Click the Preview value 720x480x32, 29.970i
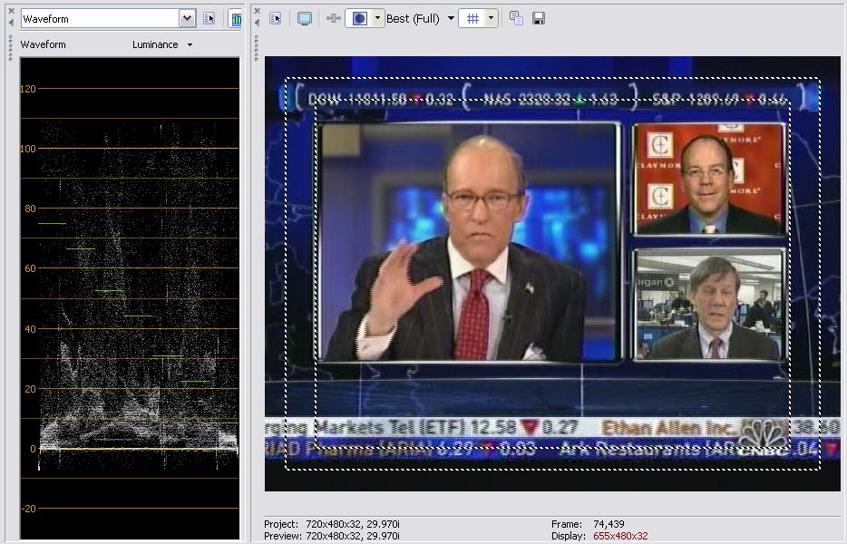 (x=353, y=536)
